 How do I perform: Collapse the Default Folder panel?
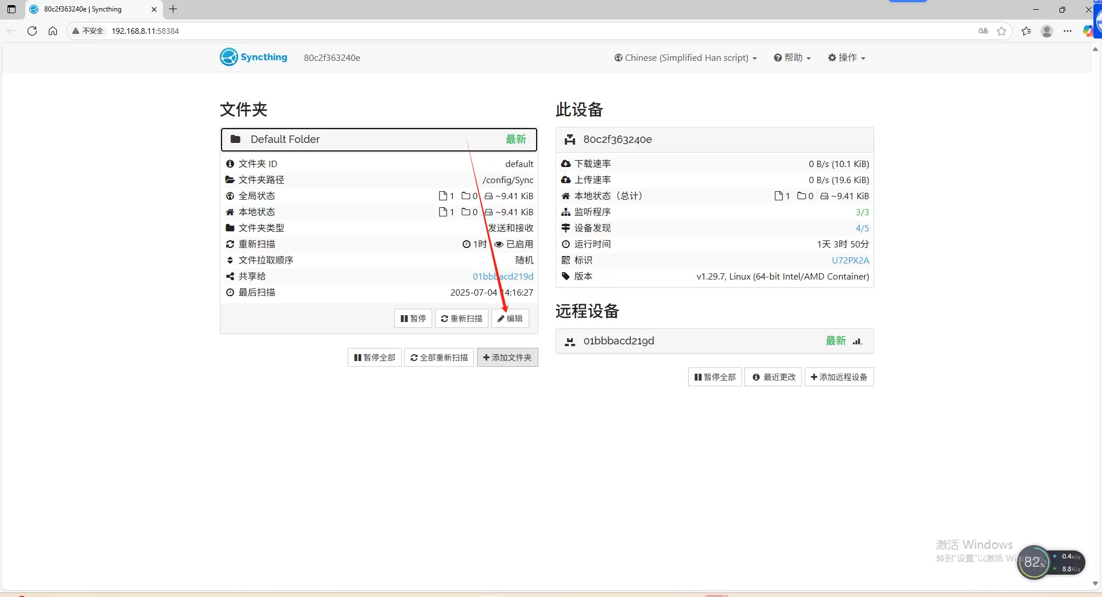(379, 139)
